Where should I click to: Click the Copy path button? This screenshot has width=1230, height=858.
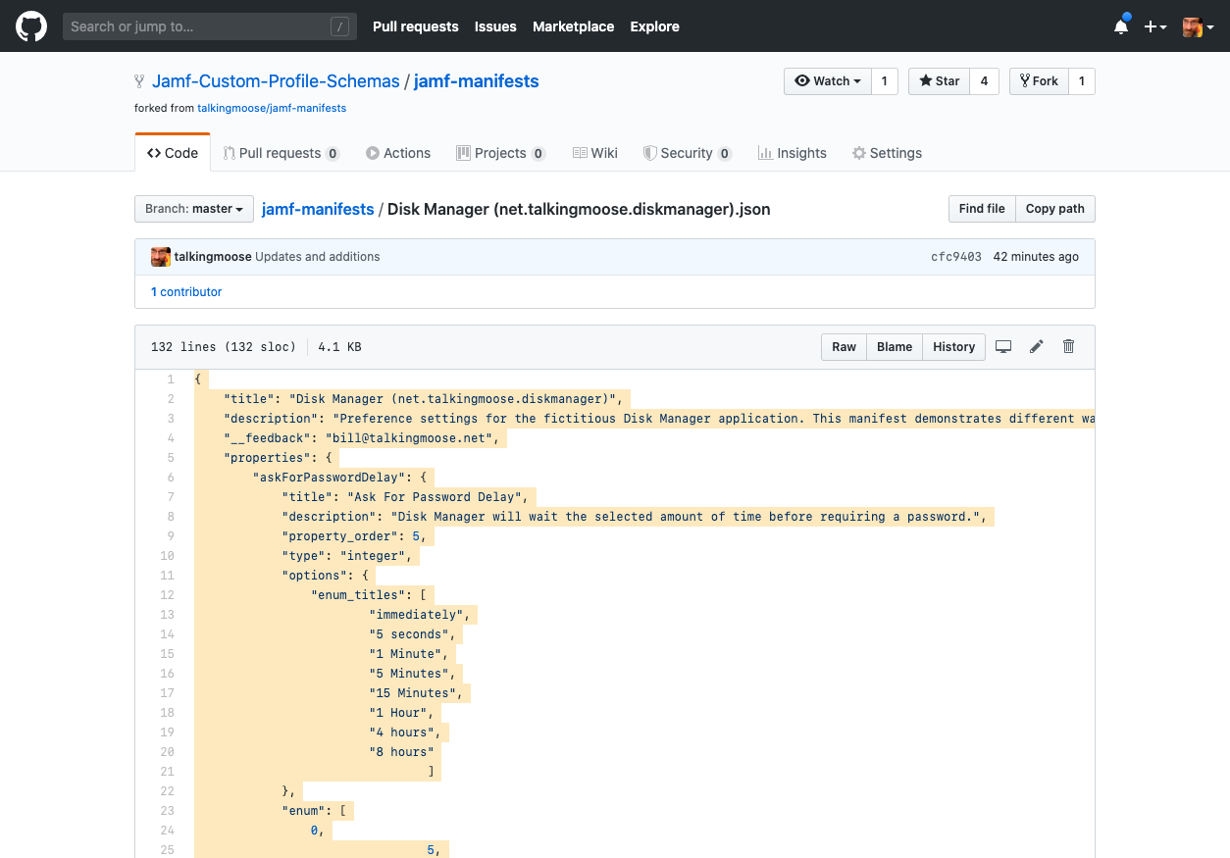[1055, 209]
